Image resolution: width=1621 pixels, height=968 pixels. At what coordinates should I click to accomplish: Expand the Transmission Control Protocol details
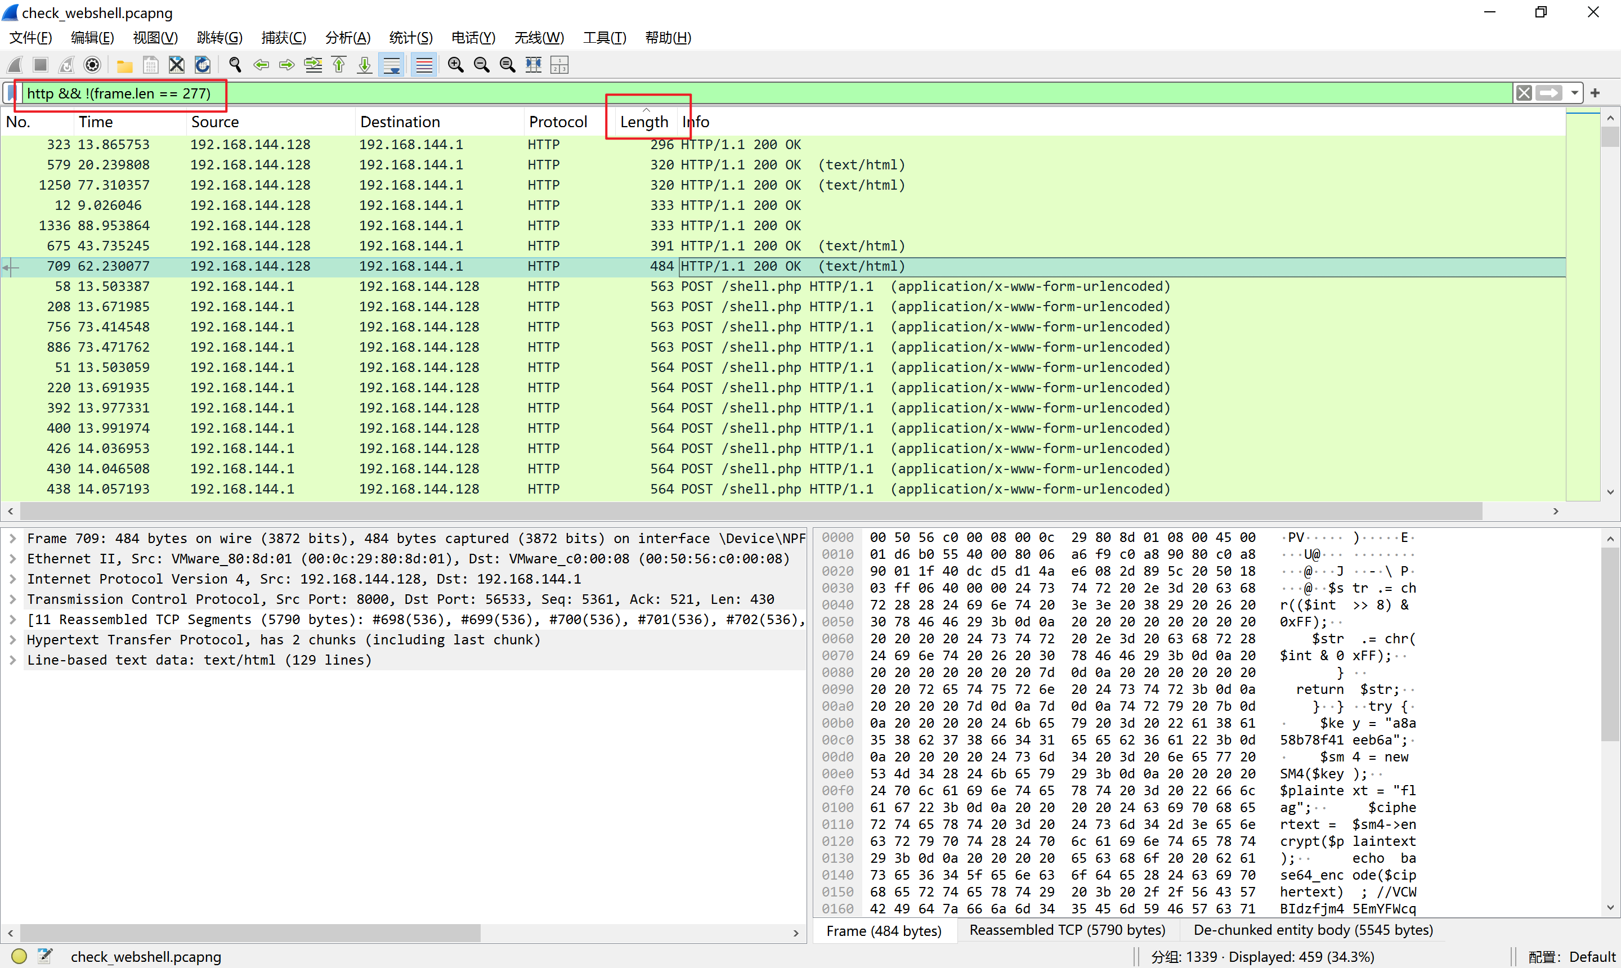12,599
